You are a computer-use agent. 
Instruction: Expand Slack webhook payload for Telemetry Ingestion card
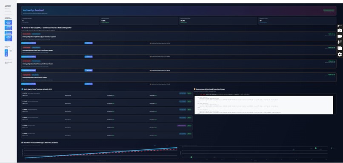[160, 43]
